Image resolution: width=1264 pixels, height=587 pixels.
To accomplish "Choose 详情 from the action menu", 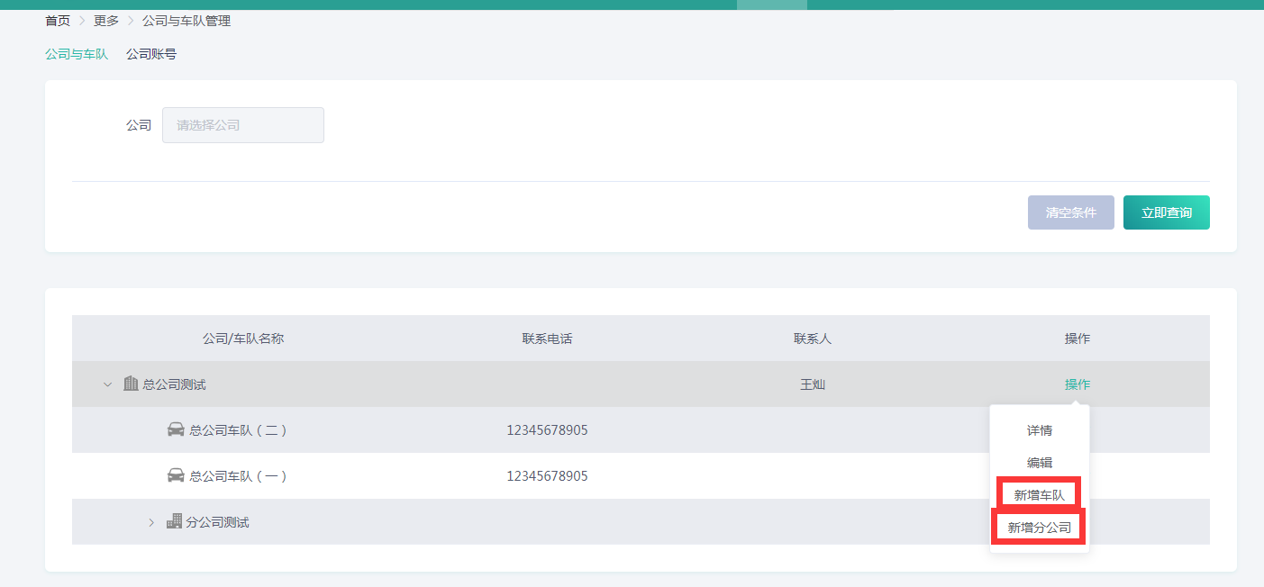I will pos(1039,430).
